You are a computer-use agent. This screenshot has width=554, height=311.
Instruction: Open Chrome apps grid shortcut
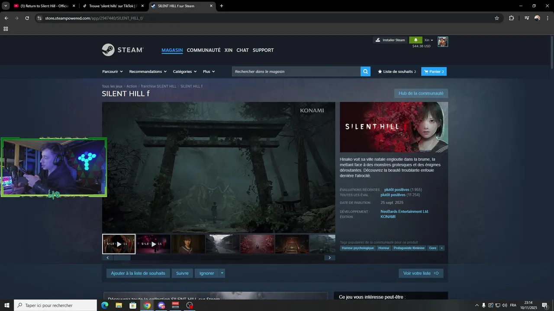pos(6,29)
